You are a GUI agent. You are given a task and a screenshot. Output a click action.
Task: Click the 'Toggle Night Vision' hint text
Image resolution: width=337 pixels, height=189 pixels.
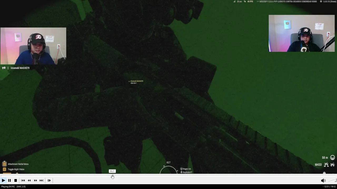(16, 169)
